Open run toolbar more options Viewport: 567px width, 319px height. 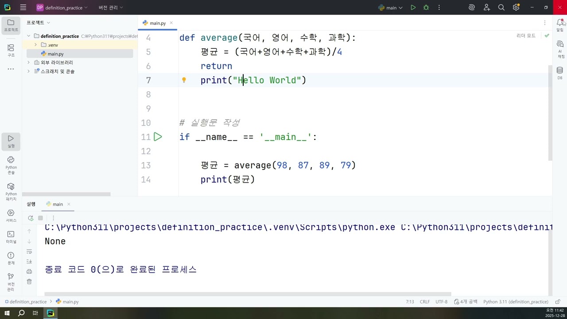tap(53, 218)
